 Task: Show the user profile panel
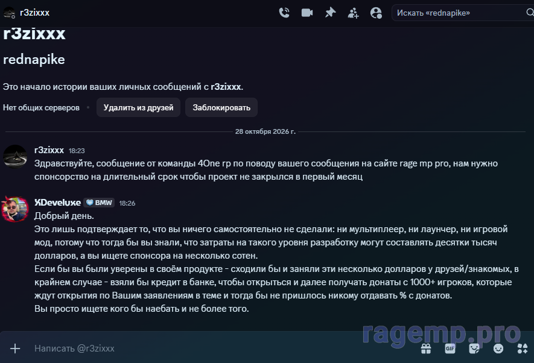click(376, 13)
